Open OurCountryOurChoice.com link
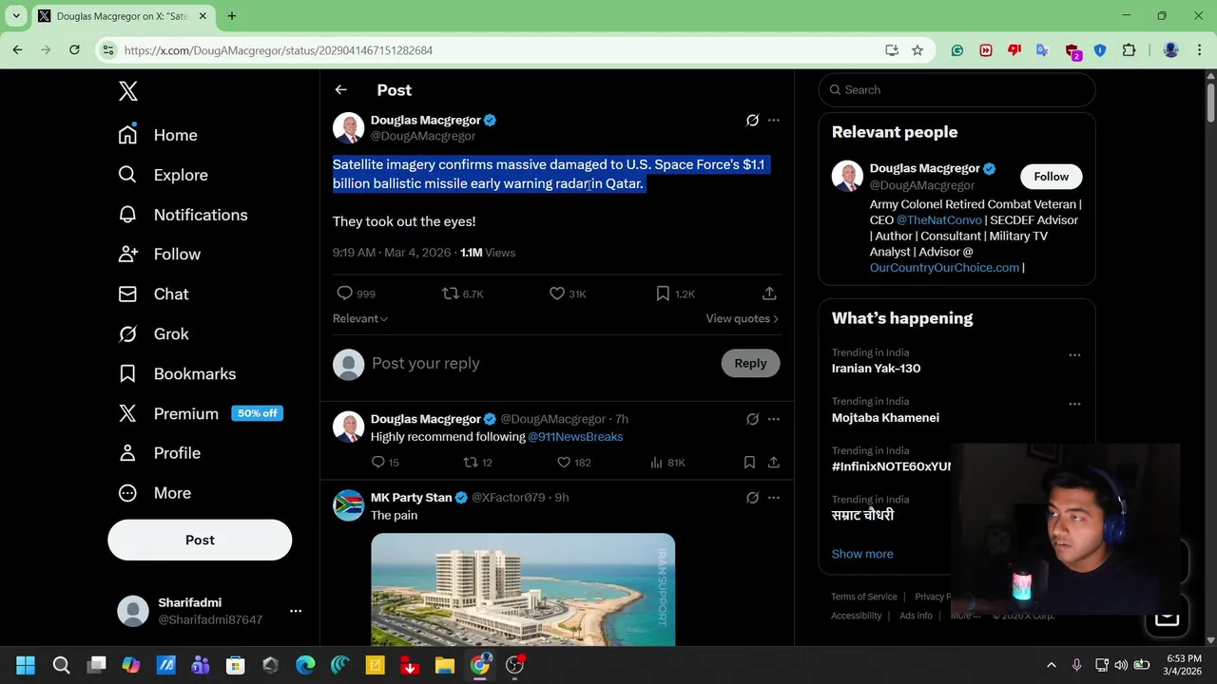The image size is (1217, 684). (944, 268)
